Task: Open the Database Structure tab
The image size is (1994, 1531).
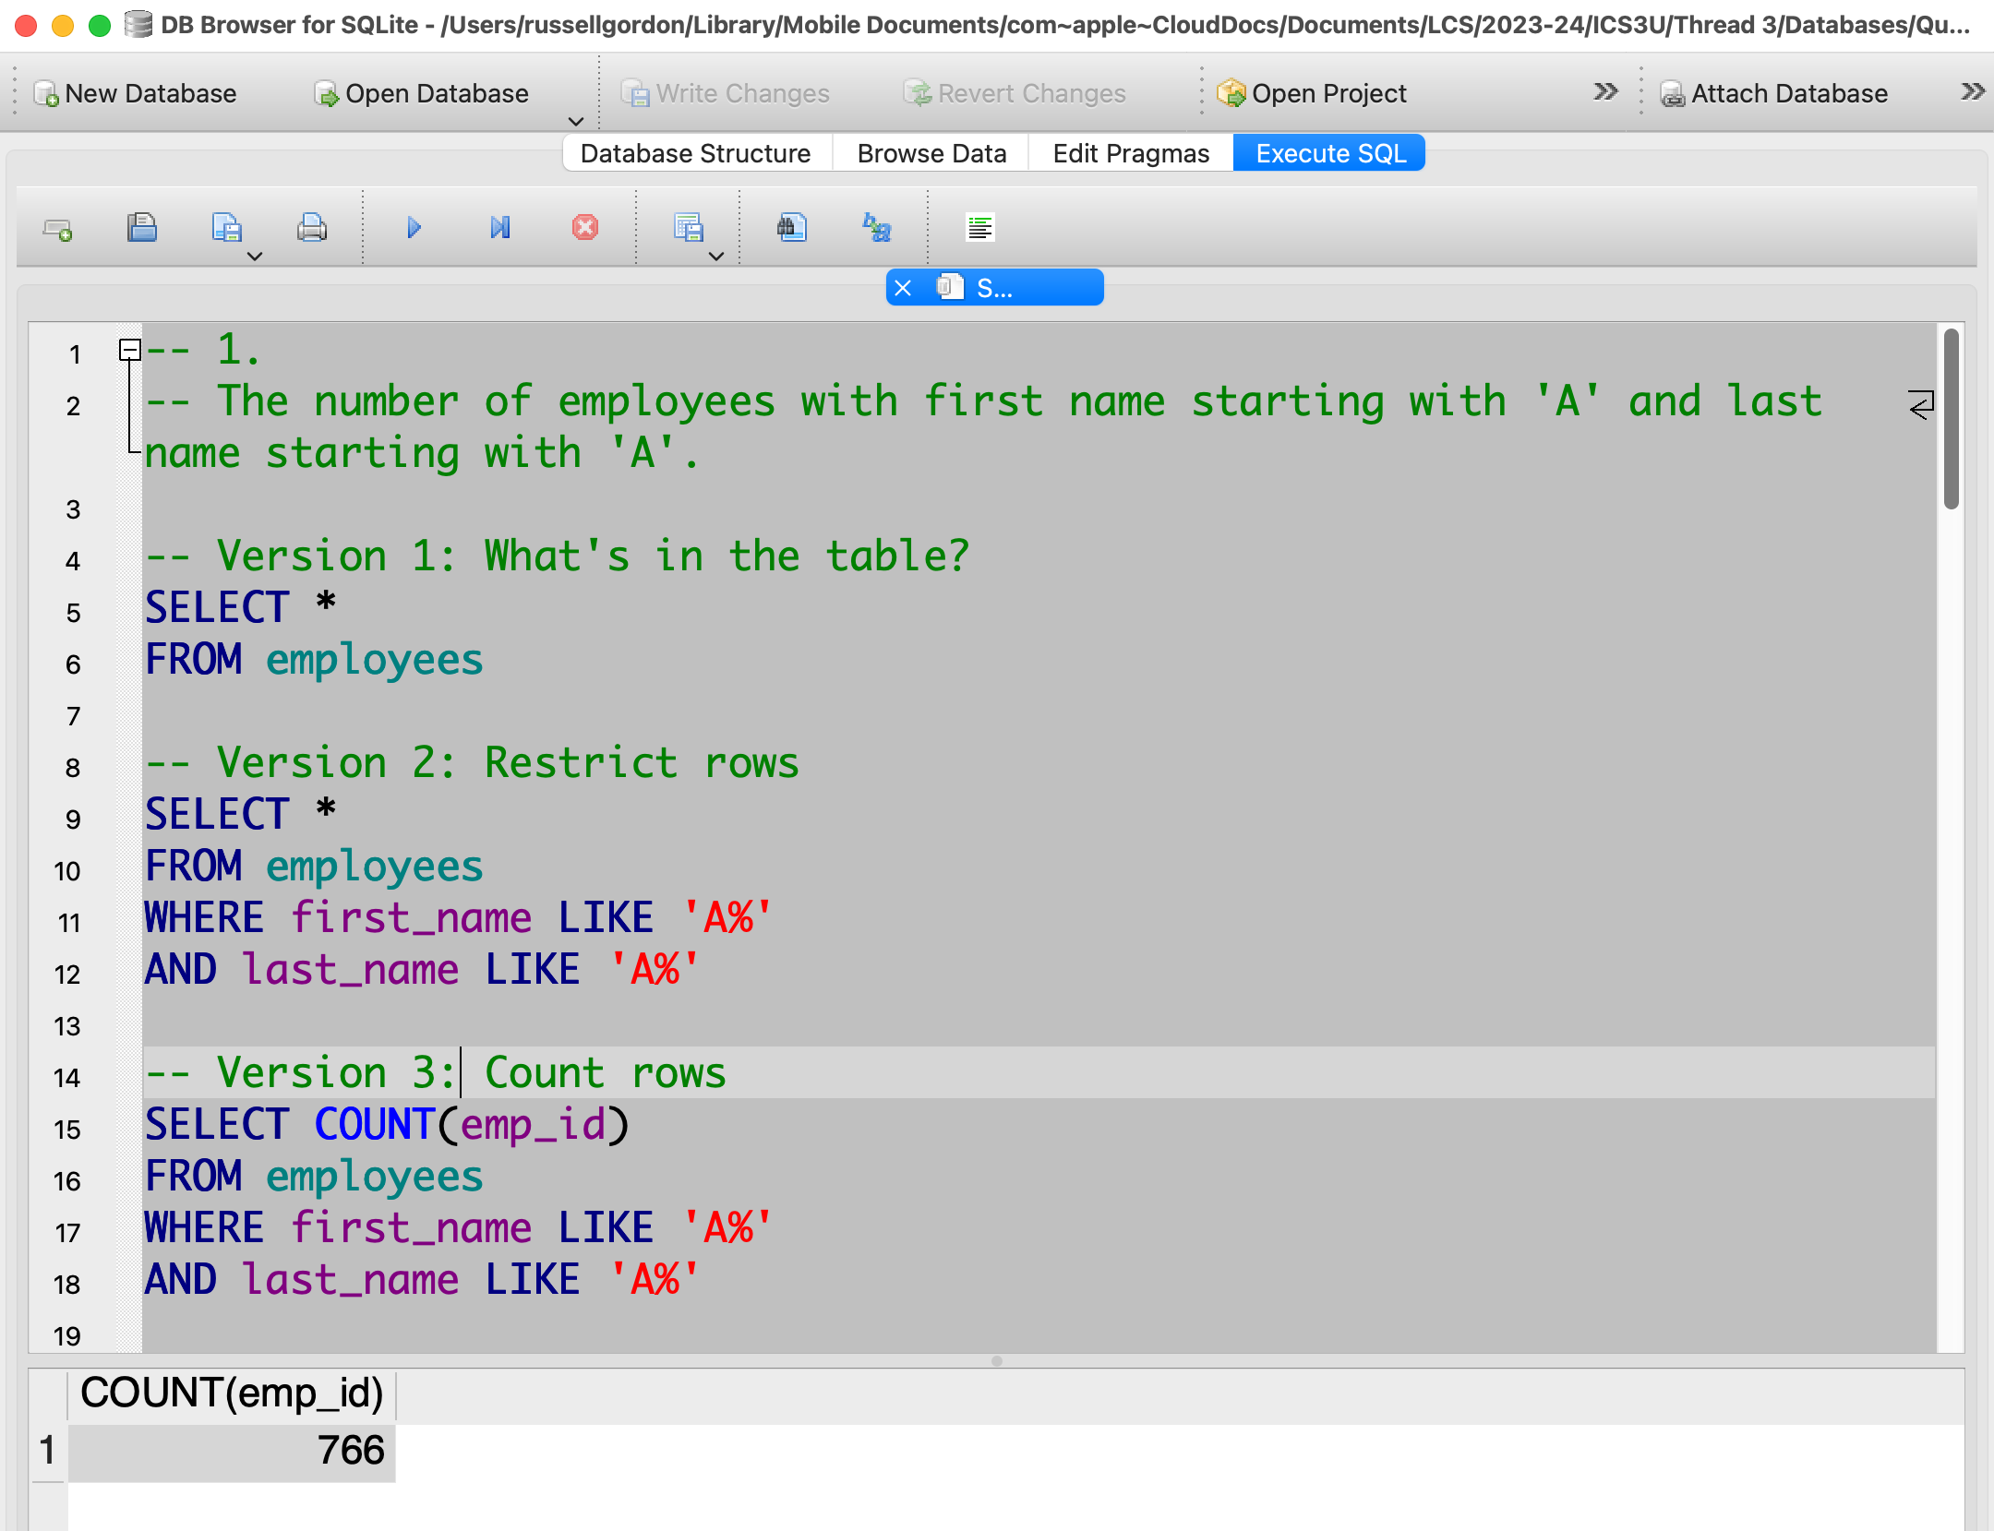Action: point(695,153)
